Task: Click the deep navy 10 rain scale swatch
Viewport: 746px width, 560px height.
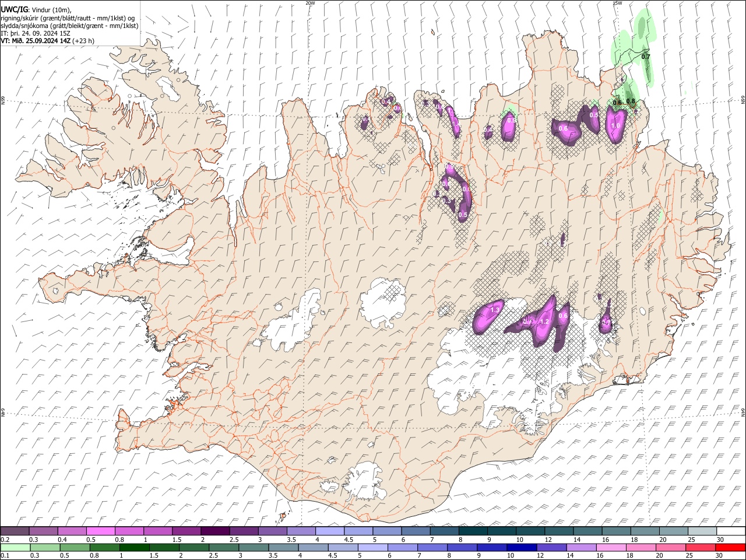Action: pyautogui.click(x=521, y=547)
